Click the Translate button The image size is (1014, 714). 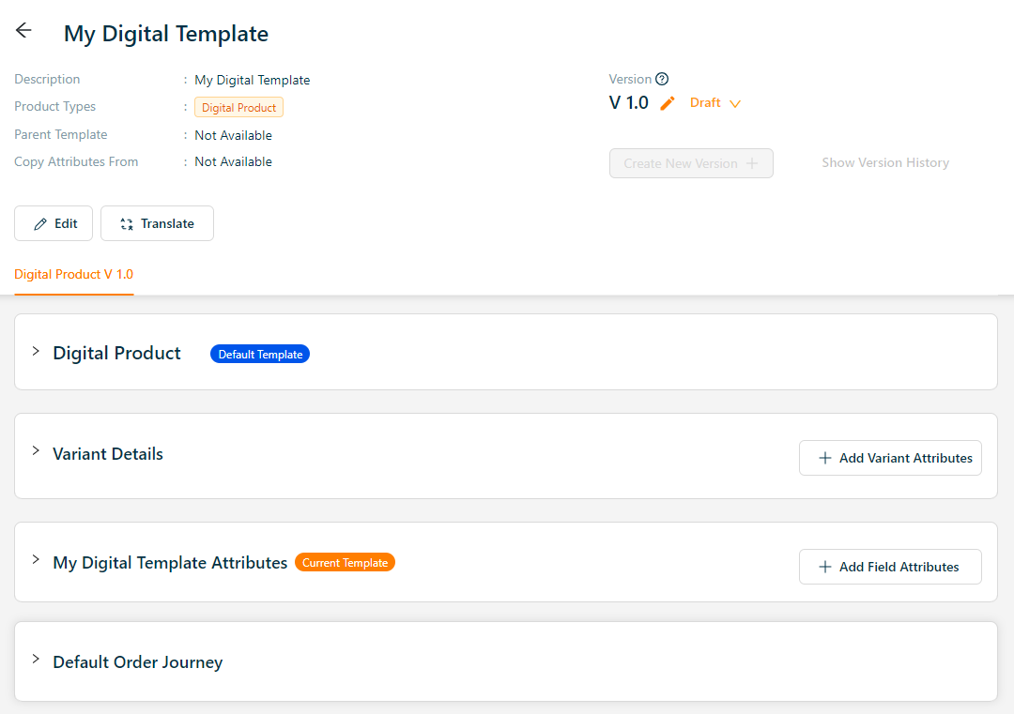[x=157, y=223]
